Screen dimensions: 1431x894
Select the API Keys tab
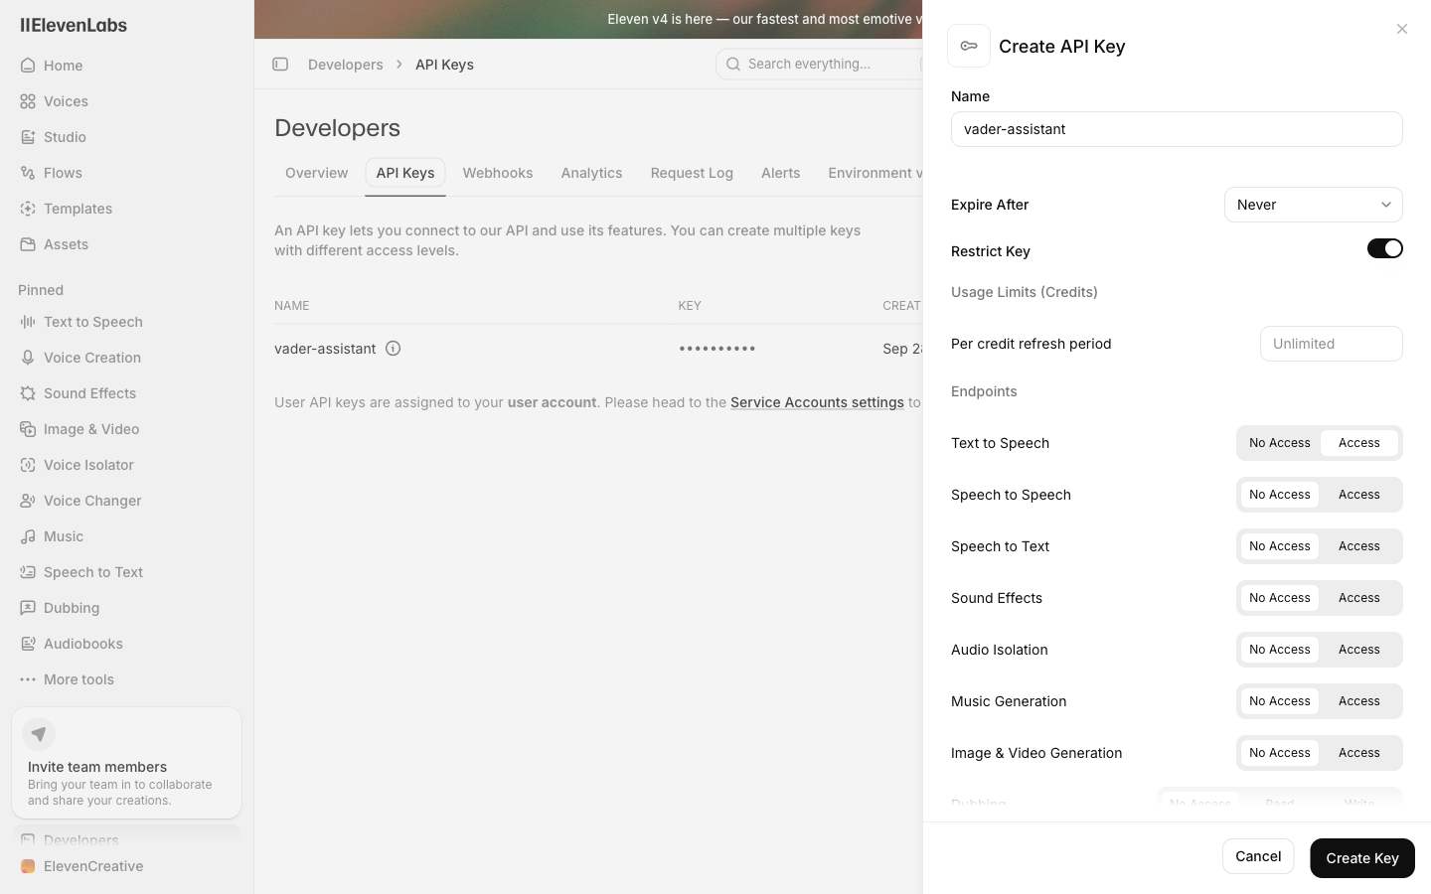click(x=405, y=173)
